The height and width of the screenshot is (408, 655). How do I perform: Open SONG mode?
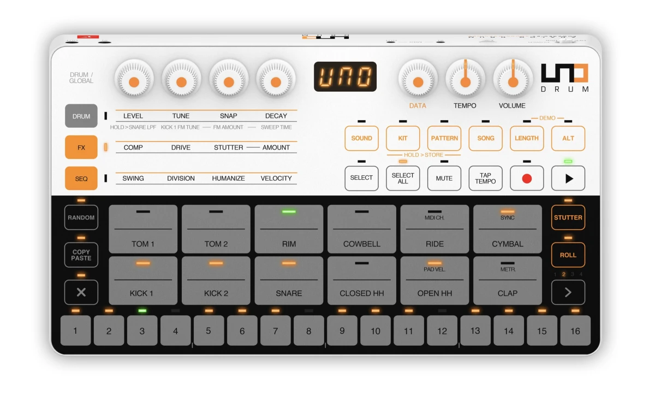point(485,138)
